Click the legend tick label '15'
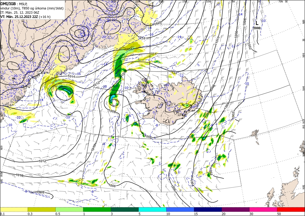This screenshot has height=216, width=305. click(x=196, y=214)
